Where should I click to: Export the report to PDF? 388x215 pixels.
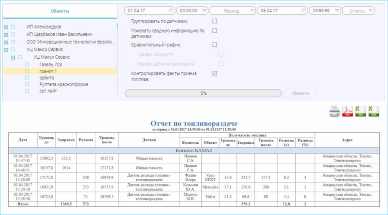click(348, 112)
